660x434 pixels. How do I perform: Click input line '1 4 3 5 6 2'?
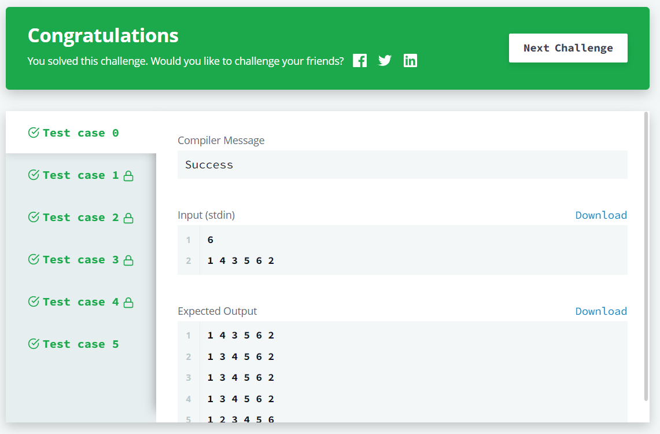[241, 260]
